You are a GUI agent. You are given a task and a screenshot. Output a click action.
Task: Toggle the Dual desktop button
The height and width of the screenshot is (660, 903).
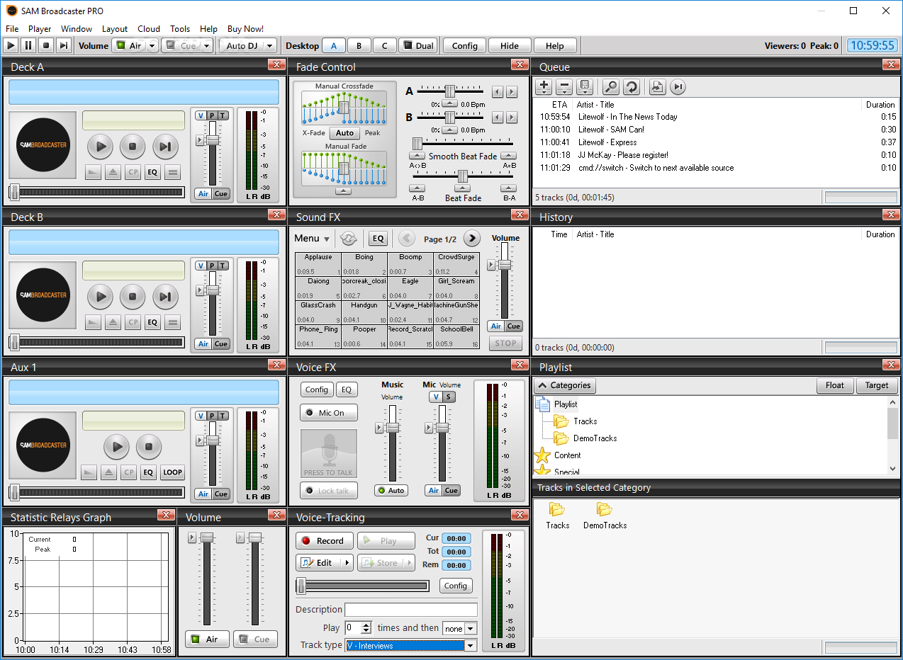pos(417,45)
